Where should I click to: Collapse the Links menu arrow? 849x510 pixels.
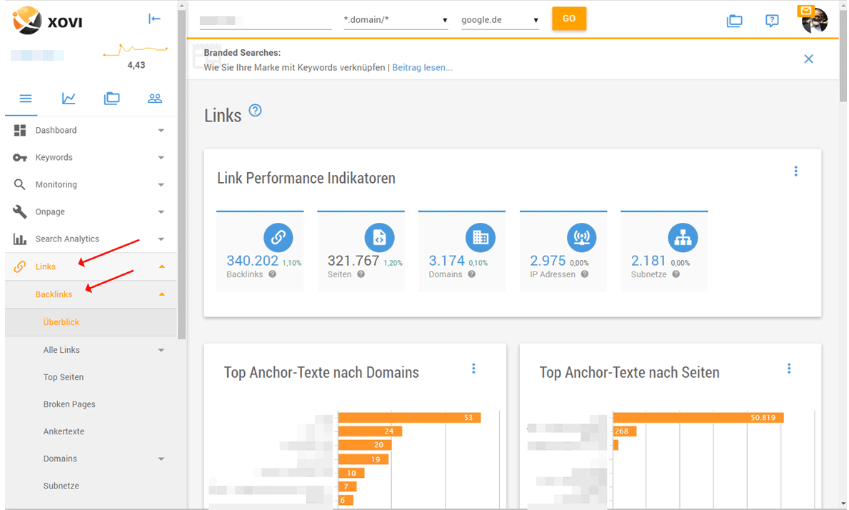[161, 266]
